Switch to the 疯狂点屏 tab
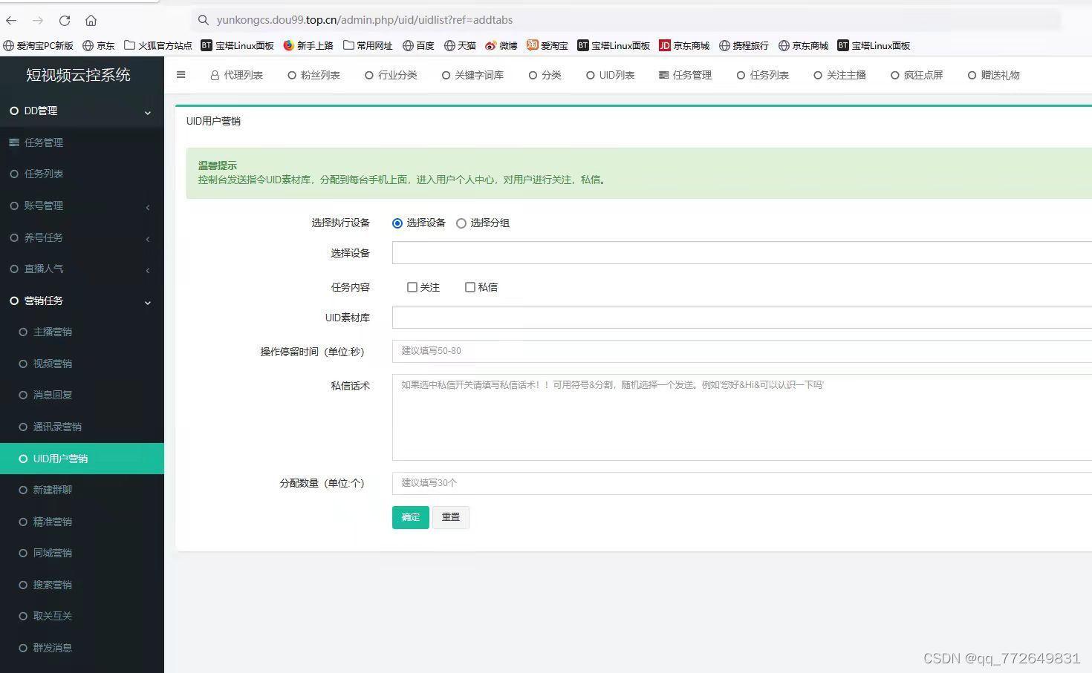Screen dimensions: 1092x673 point(917,75)
